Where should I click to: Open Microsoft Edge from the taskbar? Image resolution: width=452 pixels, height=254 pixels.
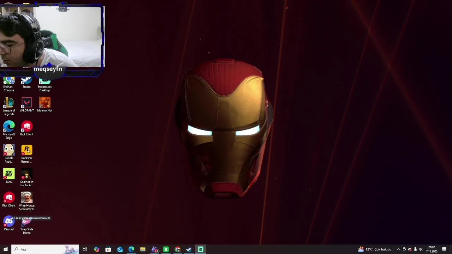(x=131, y=249)
